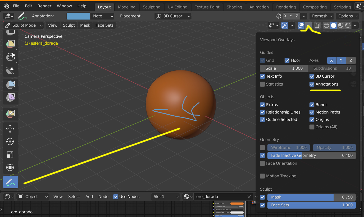
Task: Open the Sculpt Mode dropdown
Action: pyautogui.click(x=24, y=25)
